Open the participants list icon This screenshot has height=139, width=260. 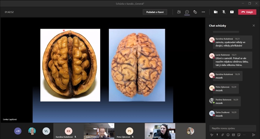click(179, 12)
